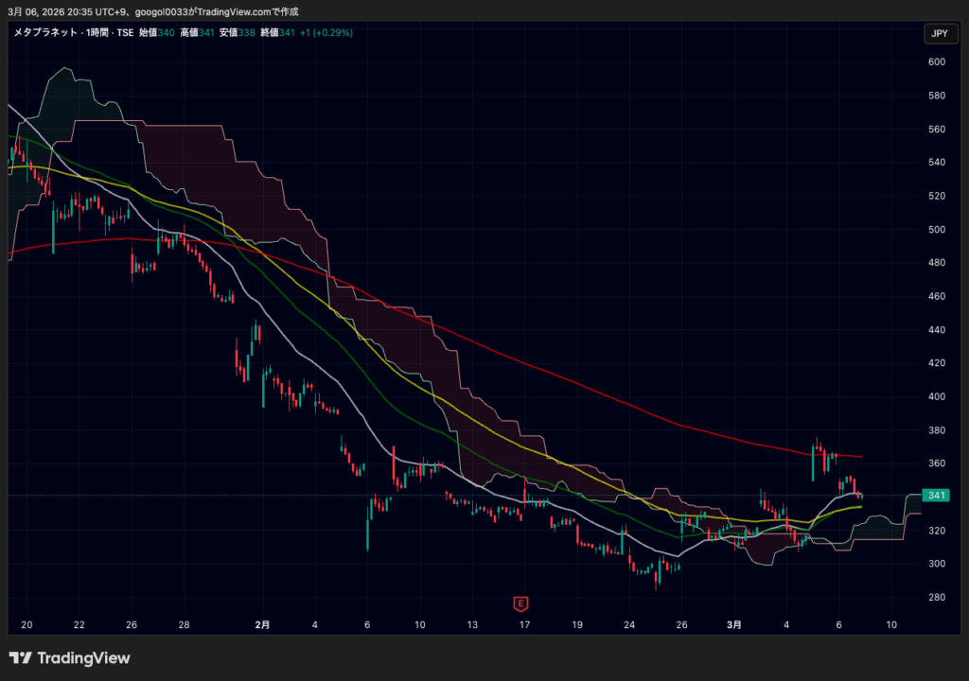
Task: Click the 400 level on price axis
Action: [937, 397]
